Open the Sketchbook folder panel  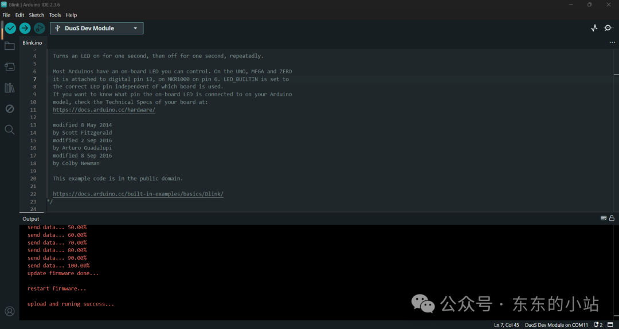coord(10,46)
